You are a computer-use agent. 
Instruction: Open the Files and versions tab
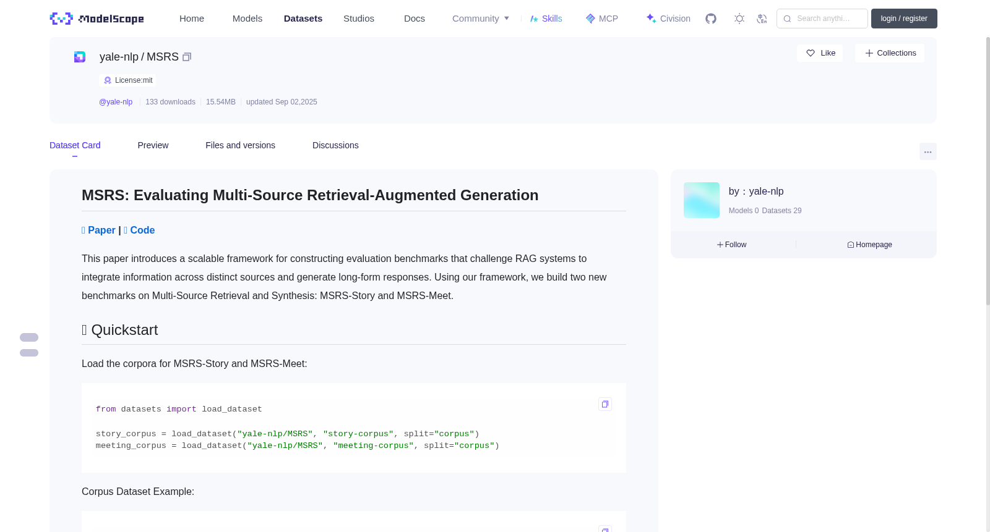pos(240,145)
